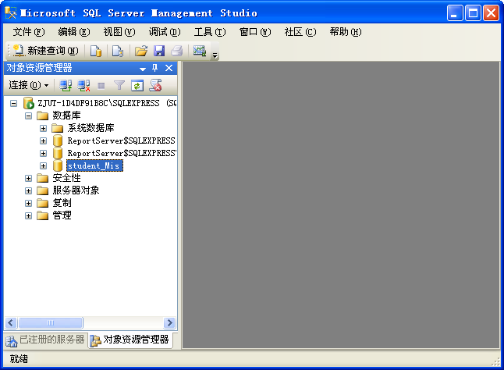Click the Activity Monitor toolbar icon
The image size is (504, 370).
(x=199, y=51)
